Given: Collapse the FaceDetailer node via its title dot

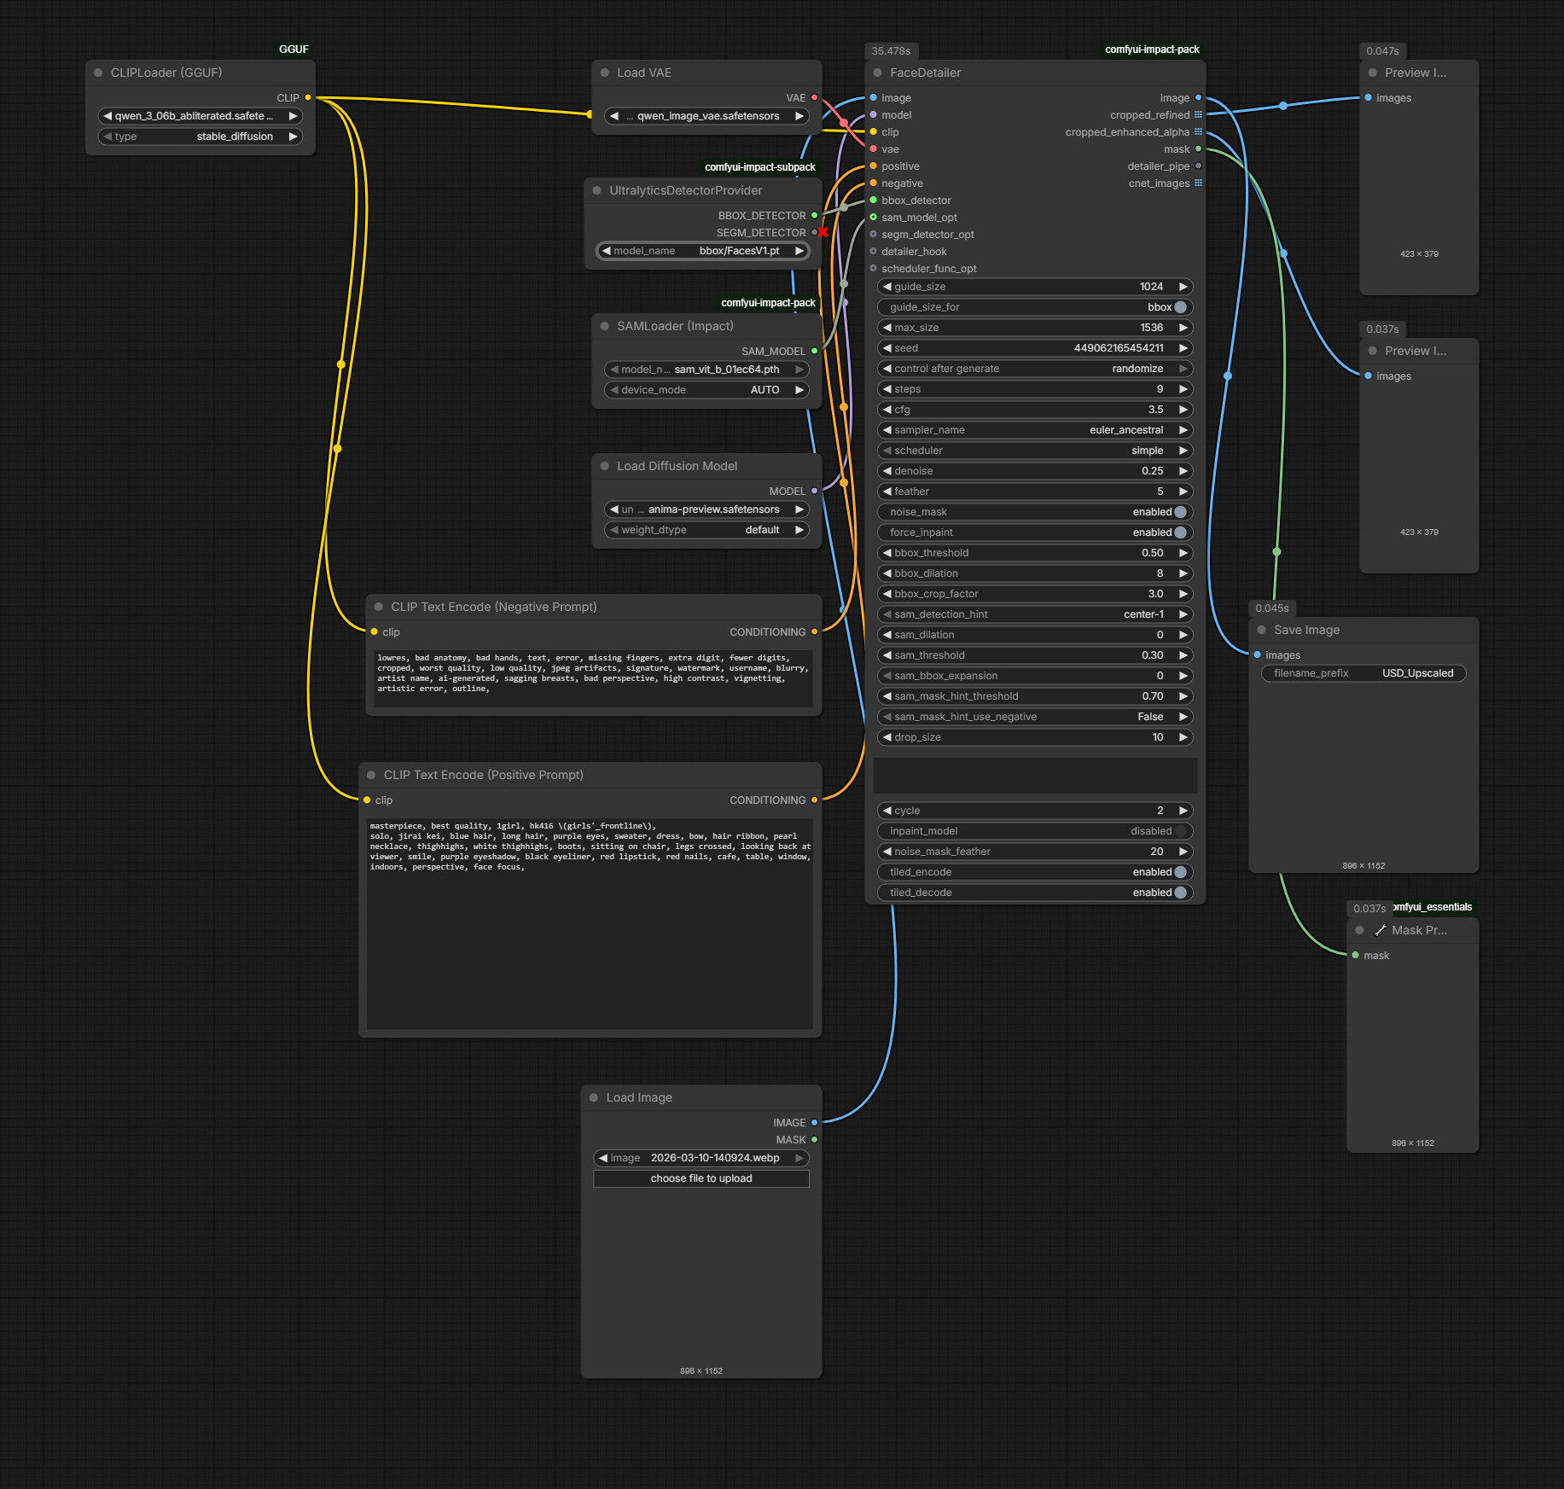Looking at the screenshot, I should click(x=877, y=73).
